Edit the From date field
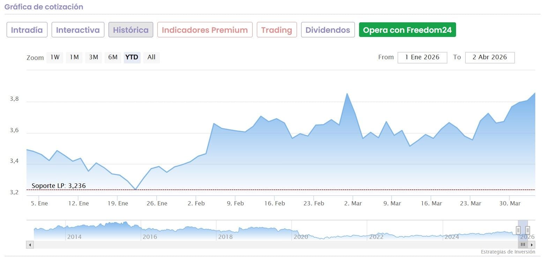Image resolution: width=544 pixels, height=265 pixels. [422, 57]
